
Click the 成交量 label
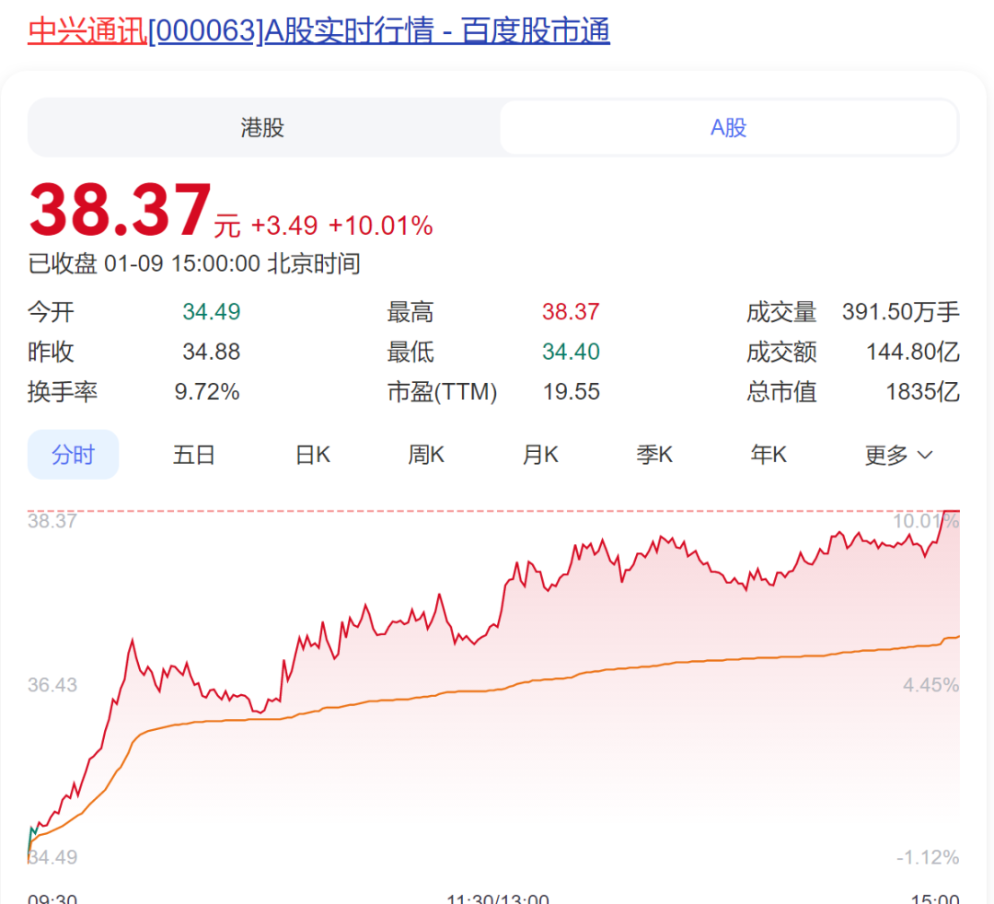click(781, 312)
